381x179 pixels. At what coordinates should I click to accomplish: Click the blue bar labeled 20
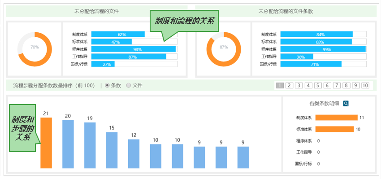[68, 144]
